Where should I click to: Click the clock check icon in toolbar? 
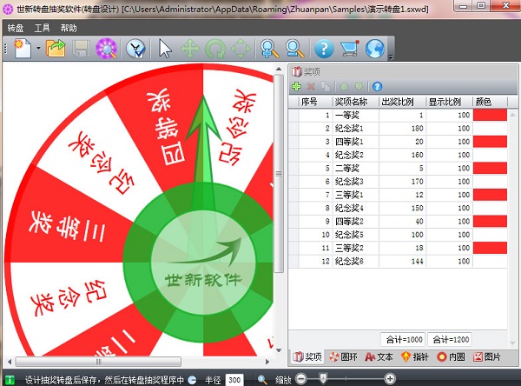point(136,49)
